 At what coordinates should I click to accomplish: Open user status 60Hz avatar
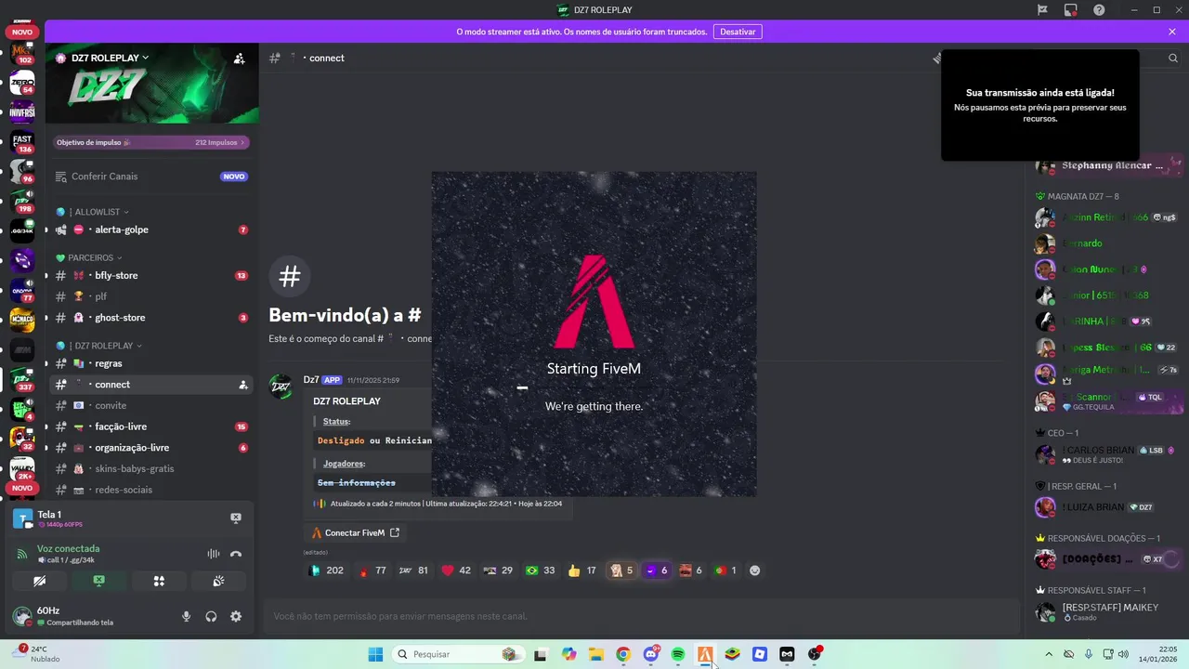(x=21, y=616)
